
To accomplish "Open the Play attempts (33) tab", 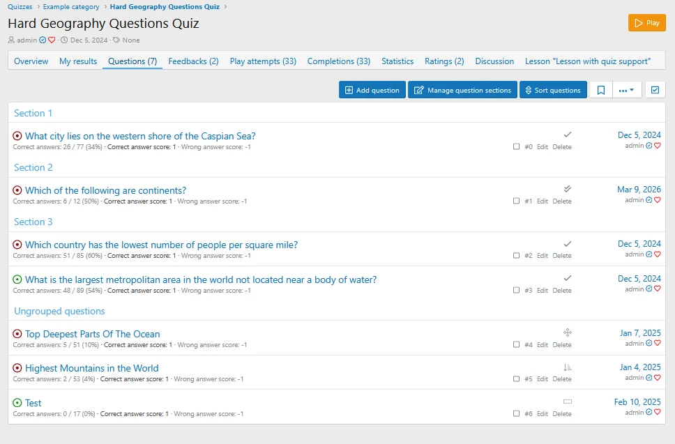I will pos(263,61).
